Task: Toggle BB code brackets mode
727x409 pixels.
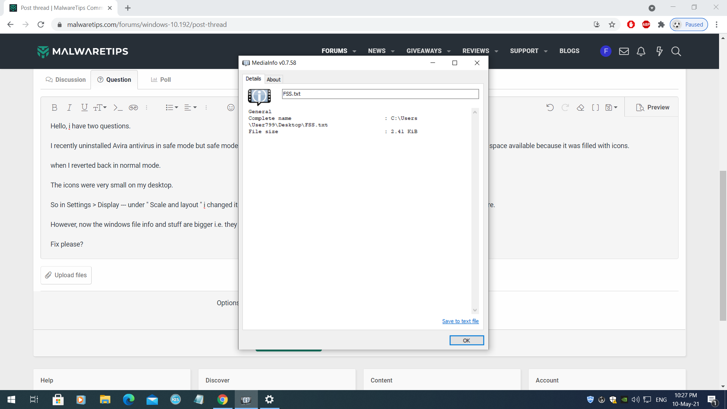Action: click(x=595, y=108)
